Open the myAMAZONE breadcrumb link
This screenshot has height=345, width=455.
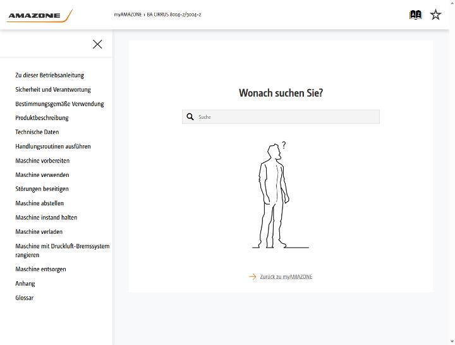[128, 15]
